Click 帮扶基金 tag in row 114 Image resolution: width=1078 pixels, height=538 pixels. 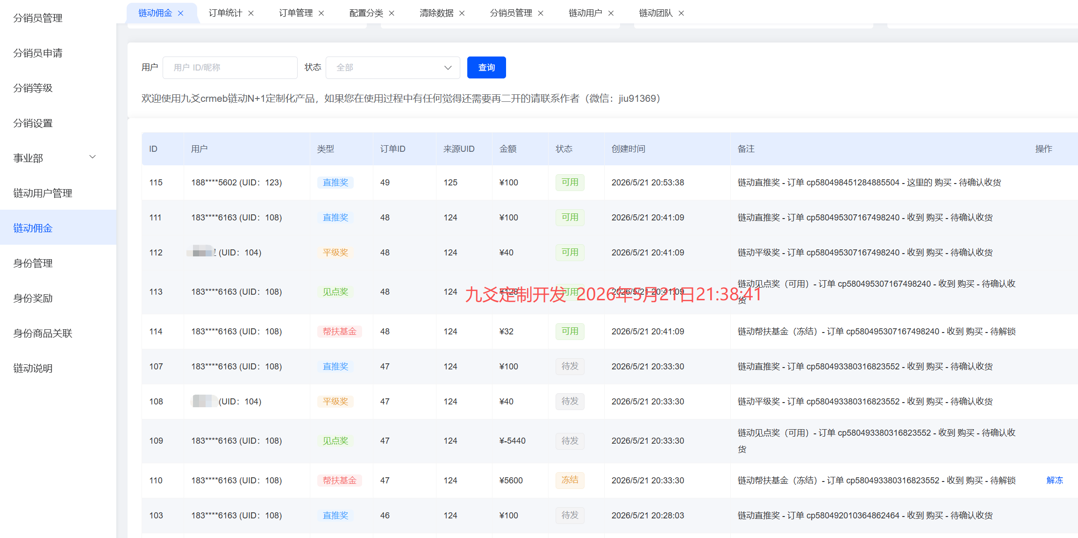pyautogui.click(x=339, y=332)
